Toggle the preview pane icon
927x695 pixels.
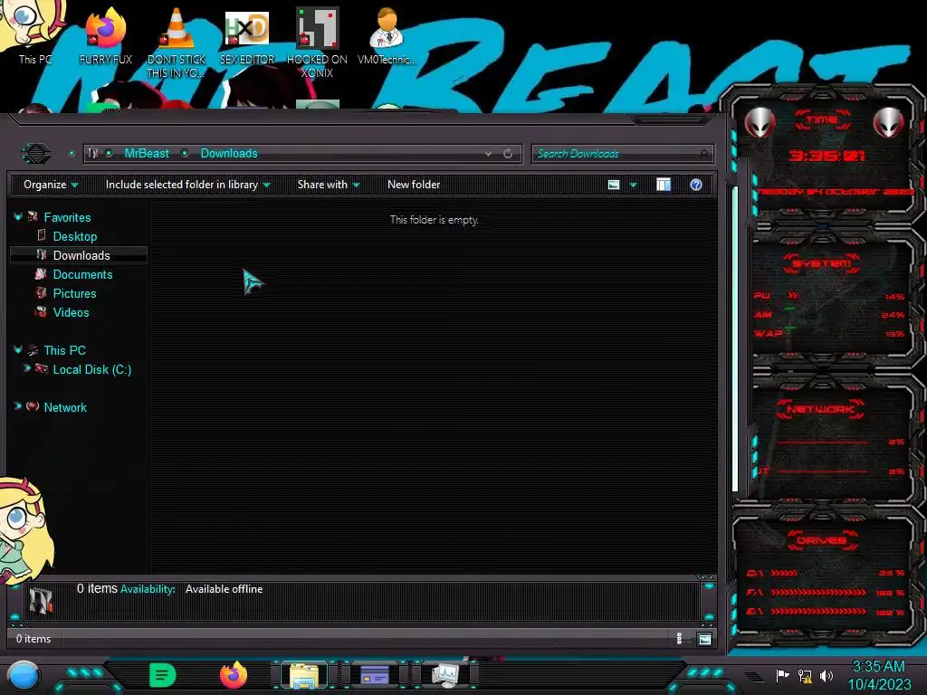[664, 185]
